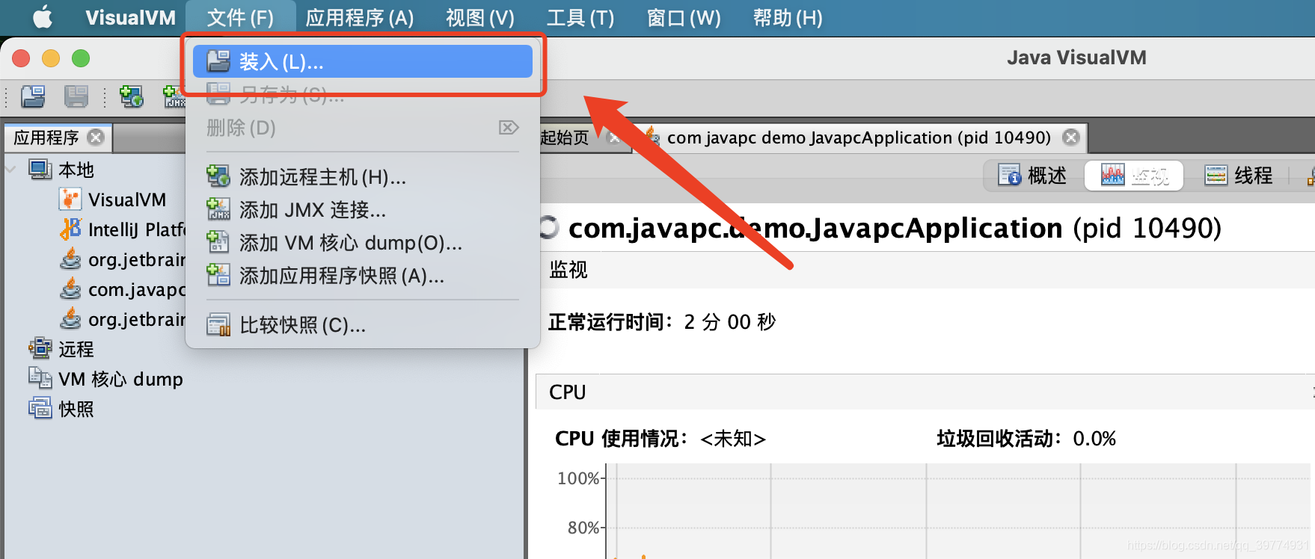Click the 正常运行时间 uptime text
The height and width of the screenshot is (559, 1315).
click(662, 322)
